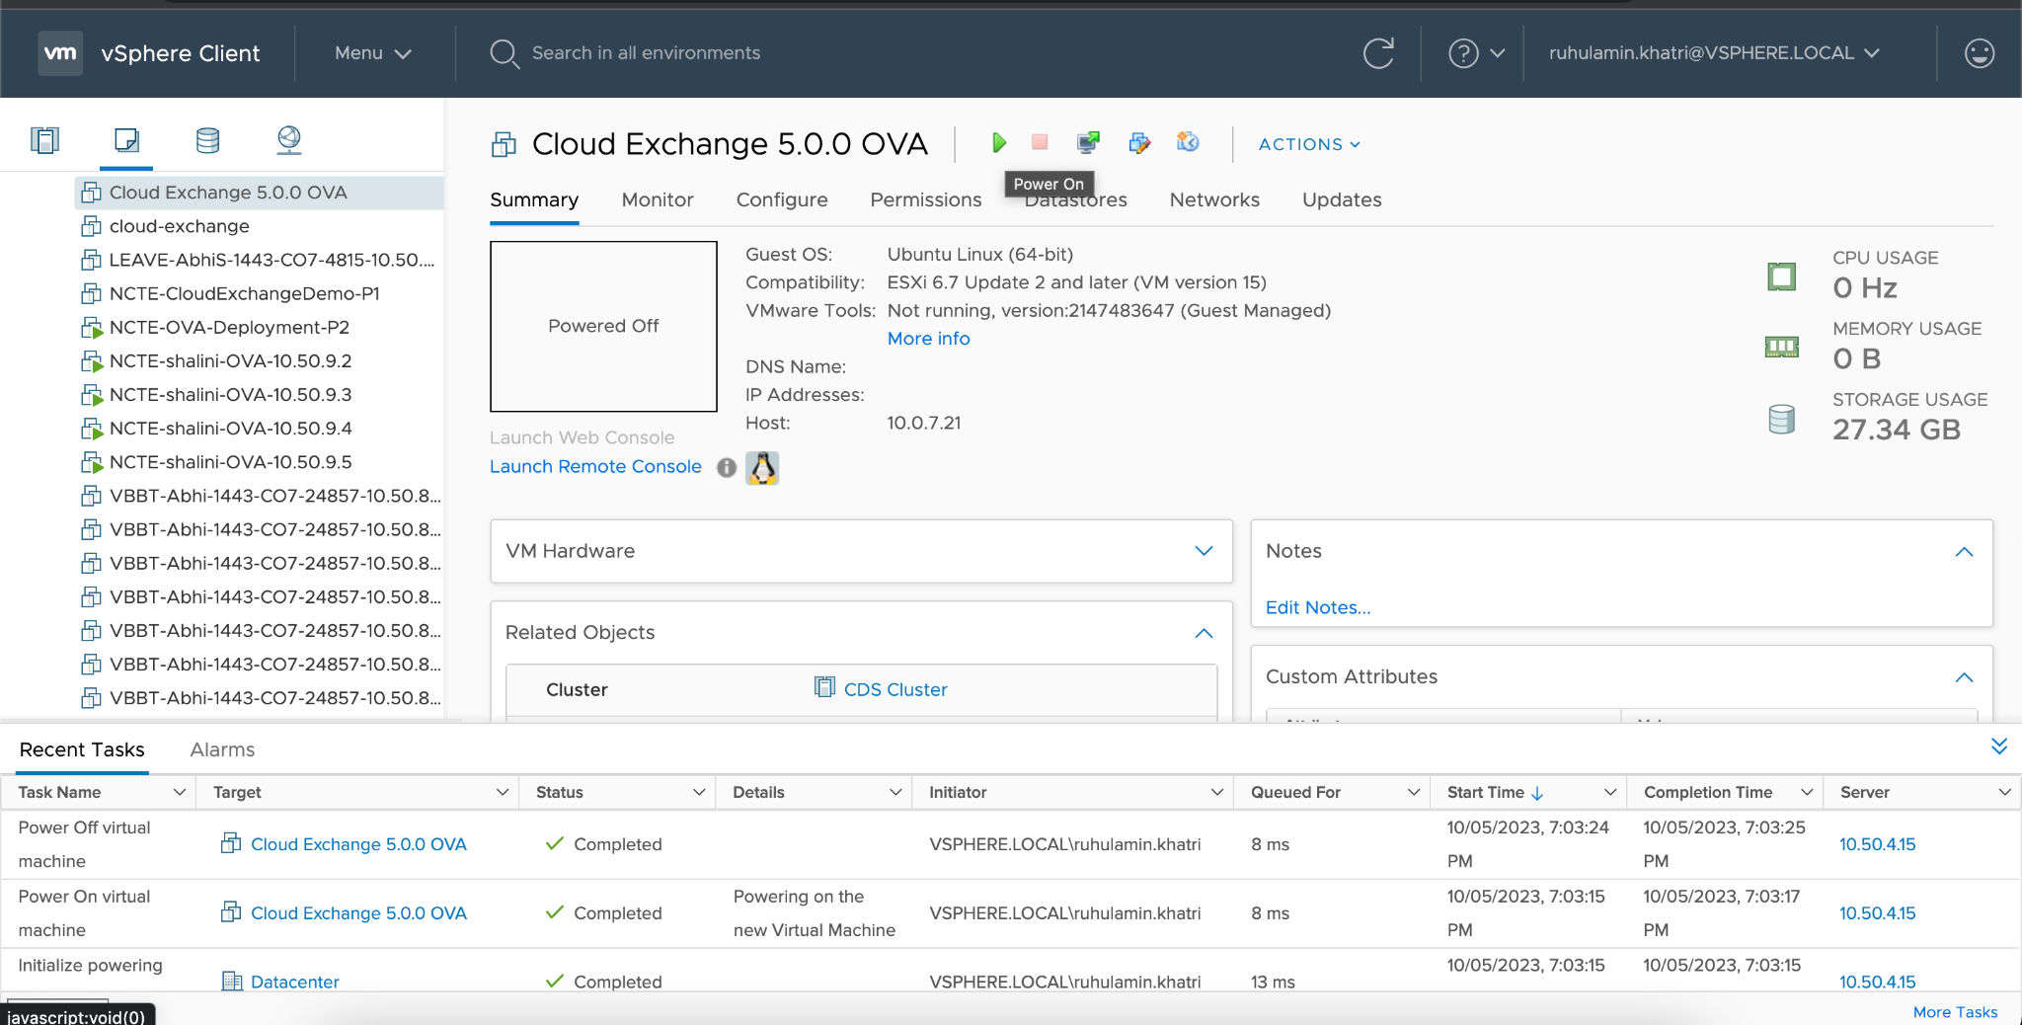
Task: Click the Search in all environments field
Action: click(646, 53)
